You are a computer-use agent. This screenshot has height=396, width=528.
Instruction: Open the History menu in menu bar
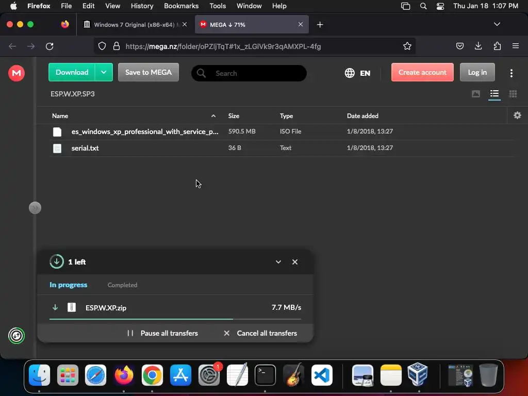[142, 6]
